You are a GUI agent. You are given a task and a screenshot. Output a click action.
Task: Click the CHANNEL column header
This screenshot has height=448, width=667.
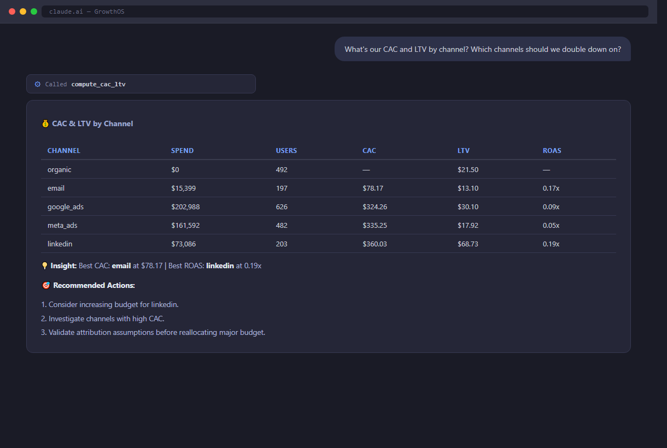[64, 151]
